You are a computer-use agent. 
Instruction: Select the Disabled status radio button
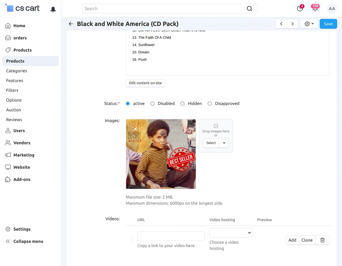152,104
